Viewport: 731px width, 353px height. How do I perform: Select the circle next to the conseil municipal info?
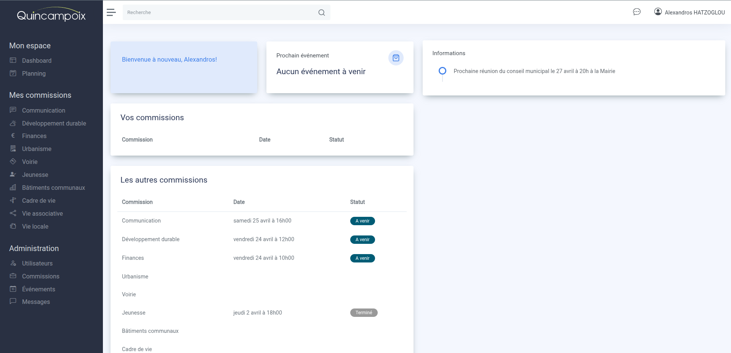[x=442, y=70]
